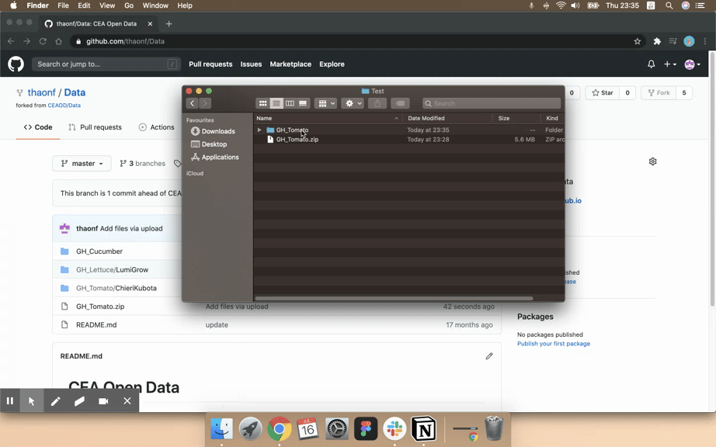
Task: Open the Go menu
Action: coord(129,5)
